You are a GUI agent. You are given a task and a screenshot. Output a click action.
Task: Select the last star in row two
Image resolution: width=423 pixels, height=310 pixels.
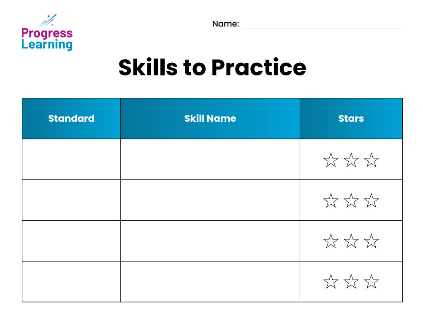point(371,201)
